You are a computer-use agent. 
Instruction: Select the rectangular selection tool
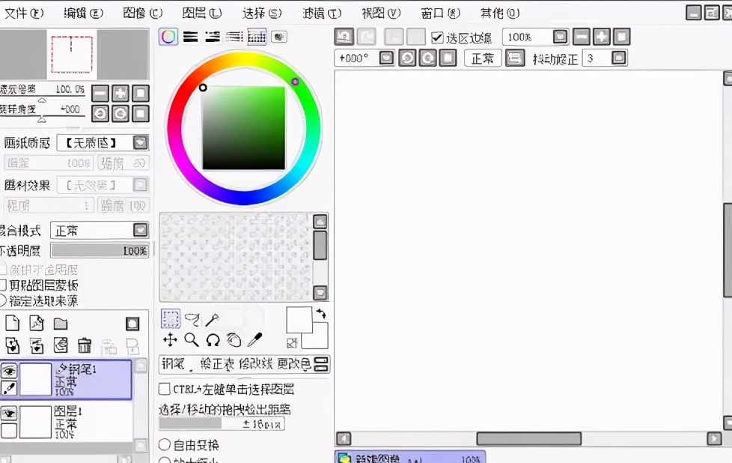coord(171,319)
